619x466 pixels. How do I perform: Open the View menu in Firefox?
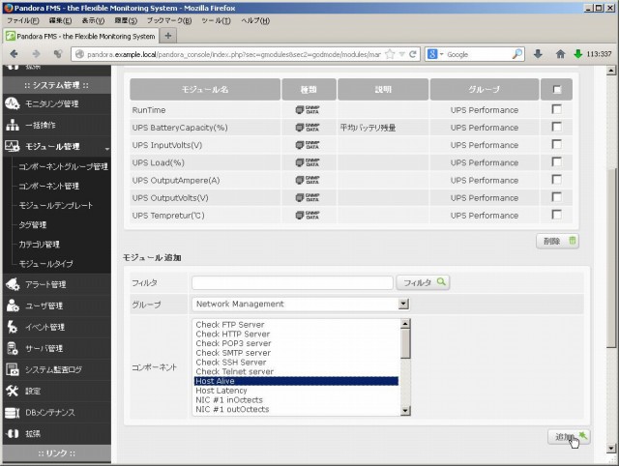pyautogui.click(x=93, y=20)
